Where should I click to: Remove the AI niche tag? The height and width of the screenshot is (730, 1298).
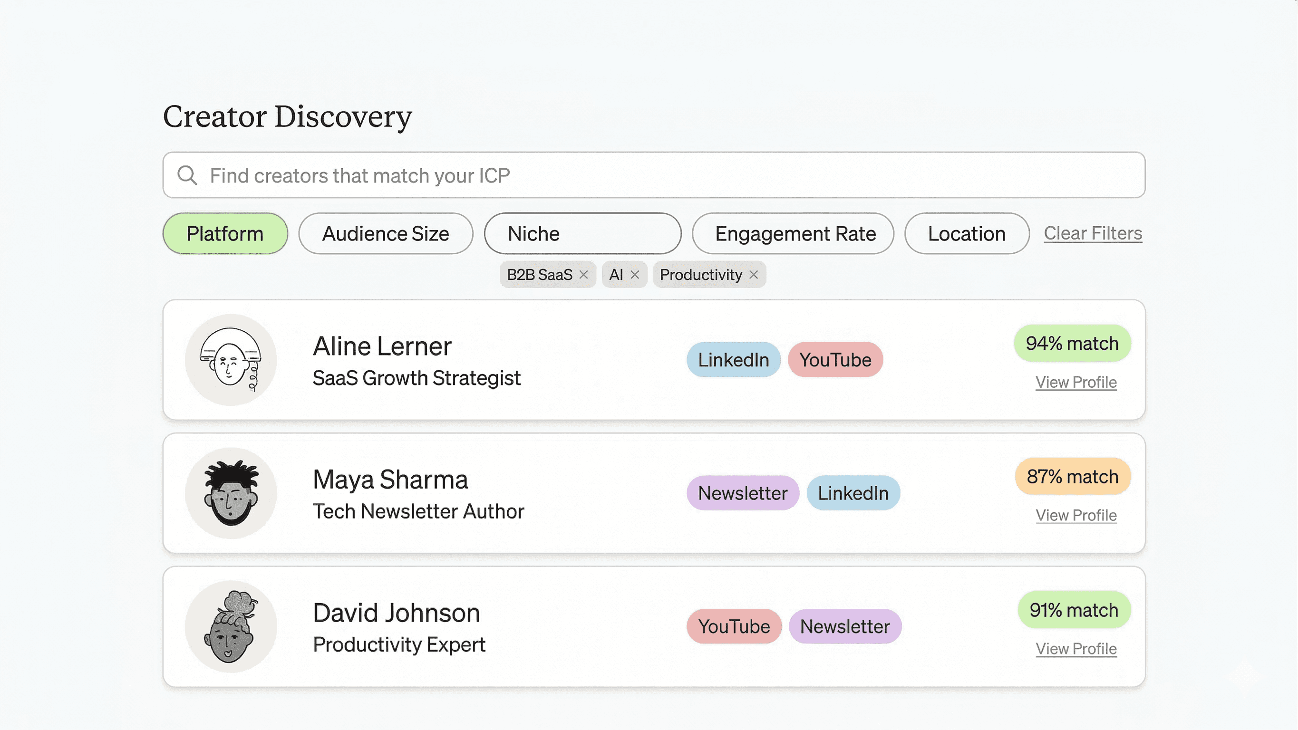635,275
